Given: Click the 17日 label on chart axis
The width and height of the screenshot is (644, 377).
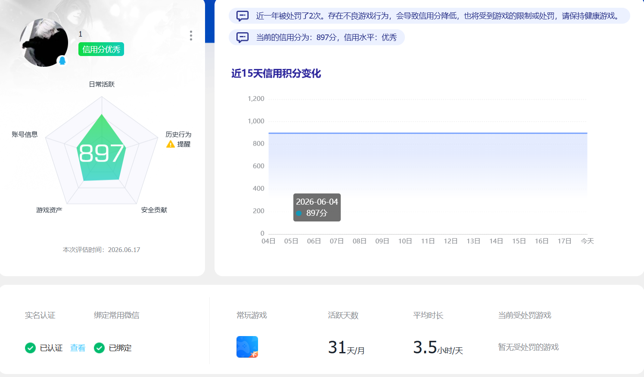Looking at the screenshot, I should tap(565, 241).
